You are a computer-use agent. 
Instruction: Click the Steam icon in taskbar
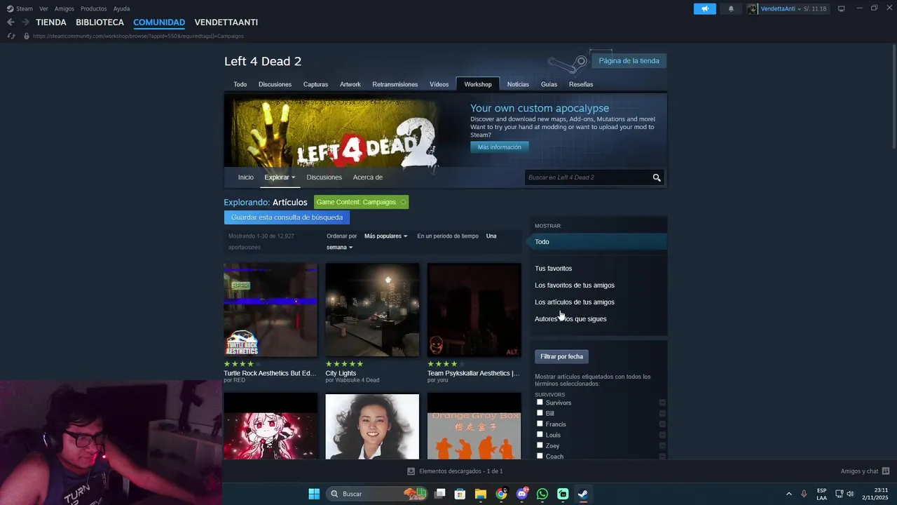(582, 494)
